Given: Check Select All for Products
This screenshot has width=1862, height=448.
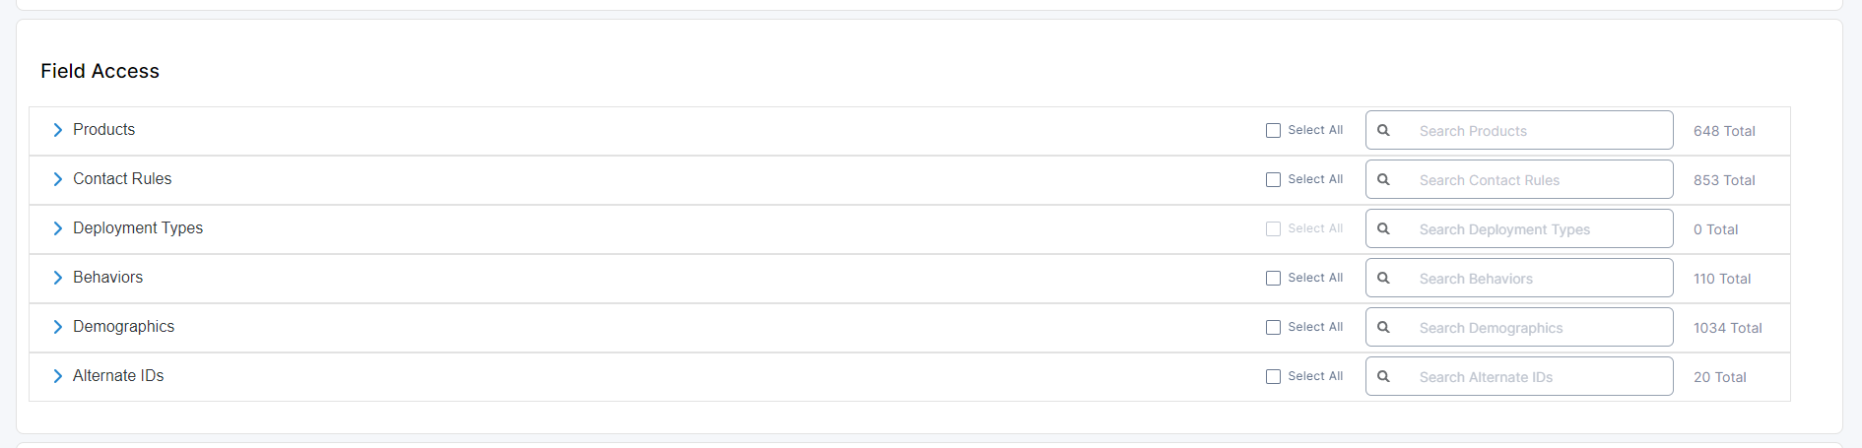Looking at the screenshot, I should [x=1273, y=130].
